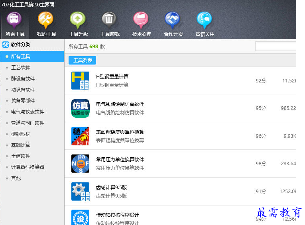The image size is (305, 225).
Task: Open the 电气线路绘制仿真软件 title
Action: click(120, 104)
